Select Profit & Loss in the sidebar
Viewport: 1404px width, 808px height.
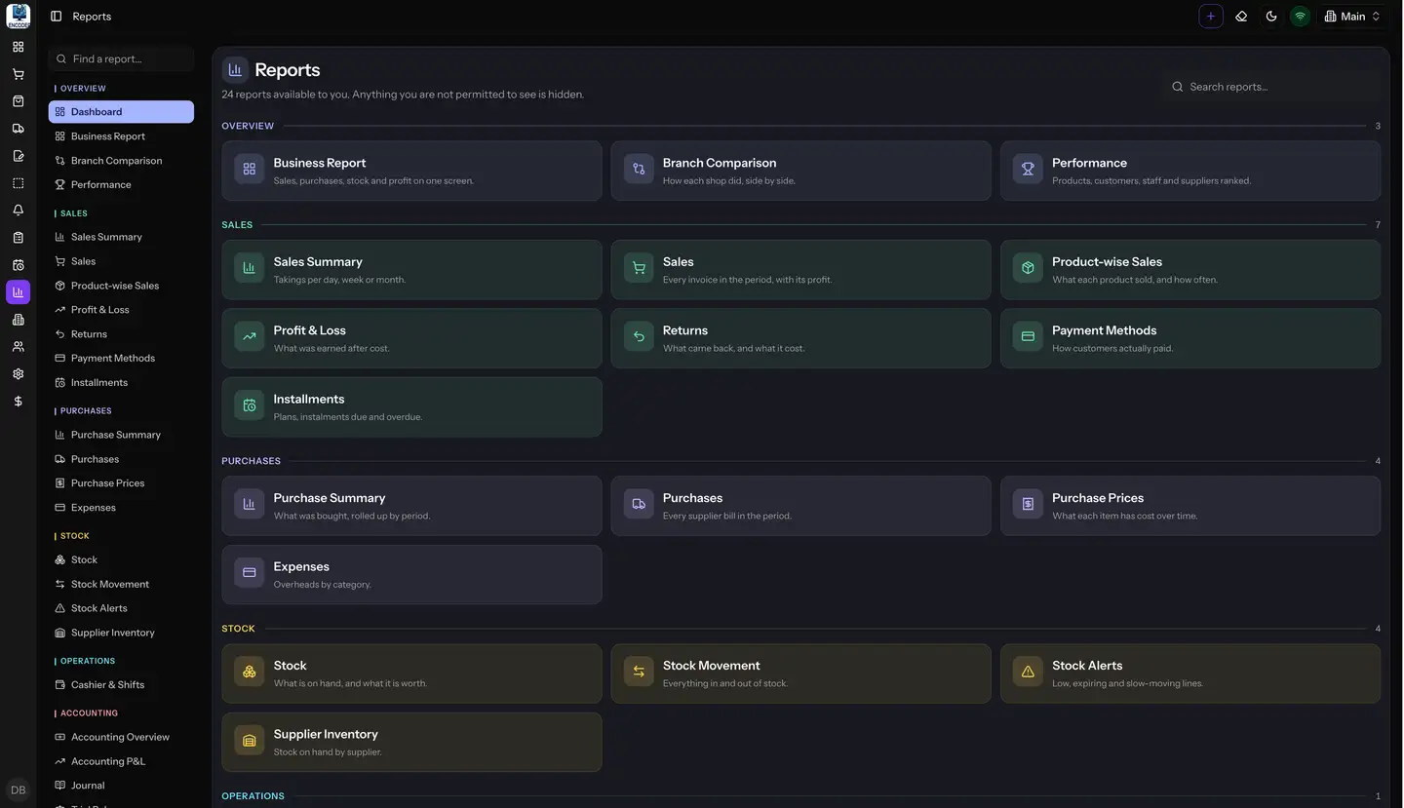tap(121, 310)
